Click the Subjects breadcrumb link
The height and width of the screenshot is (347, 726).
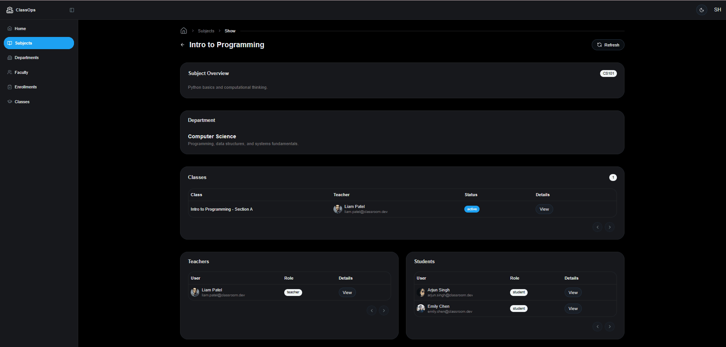206,31
